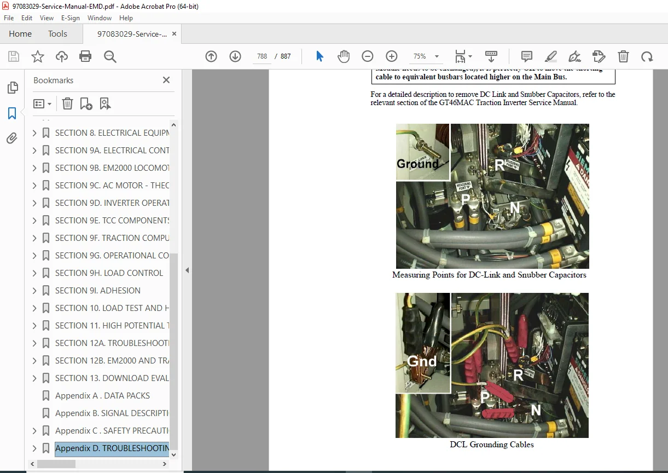Print the document
Screen dimensions: 668x473
tap(85, 56)
